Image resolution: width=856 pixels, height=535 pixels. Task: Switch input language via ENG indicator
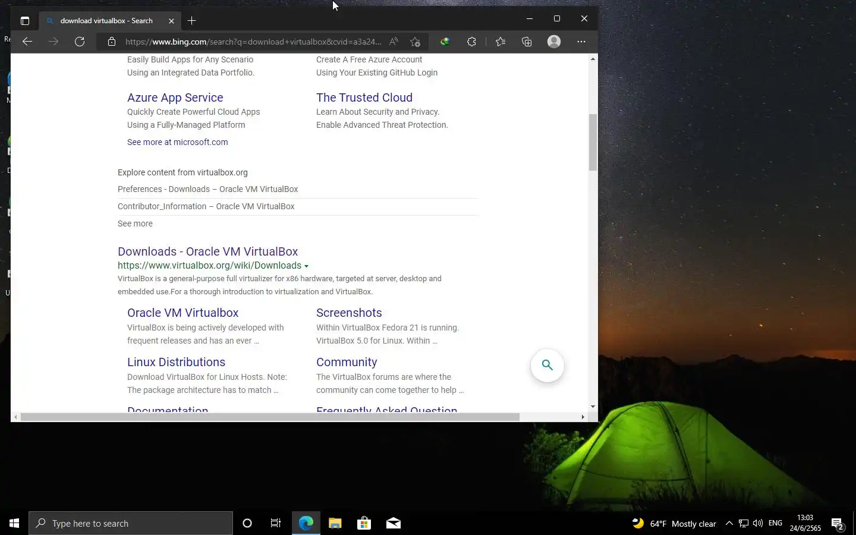(x=775, y=523)
